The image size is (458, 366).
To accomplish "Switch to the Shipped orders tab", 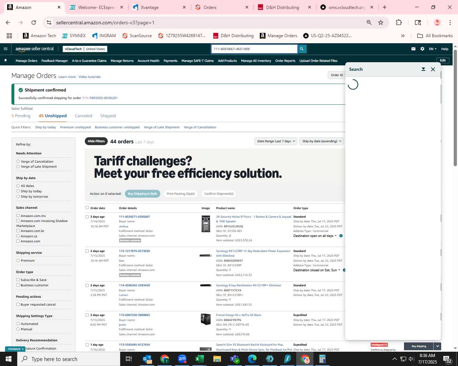I will tap(108, 116).
